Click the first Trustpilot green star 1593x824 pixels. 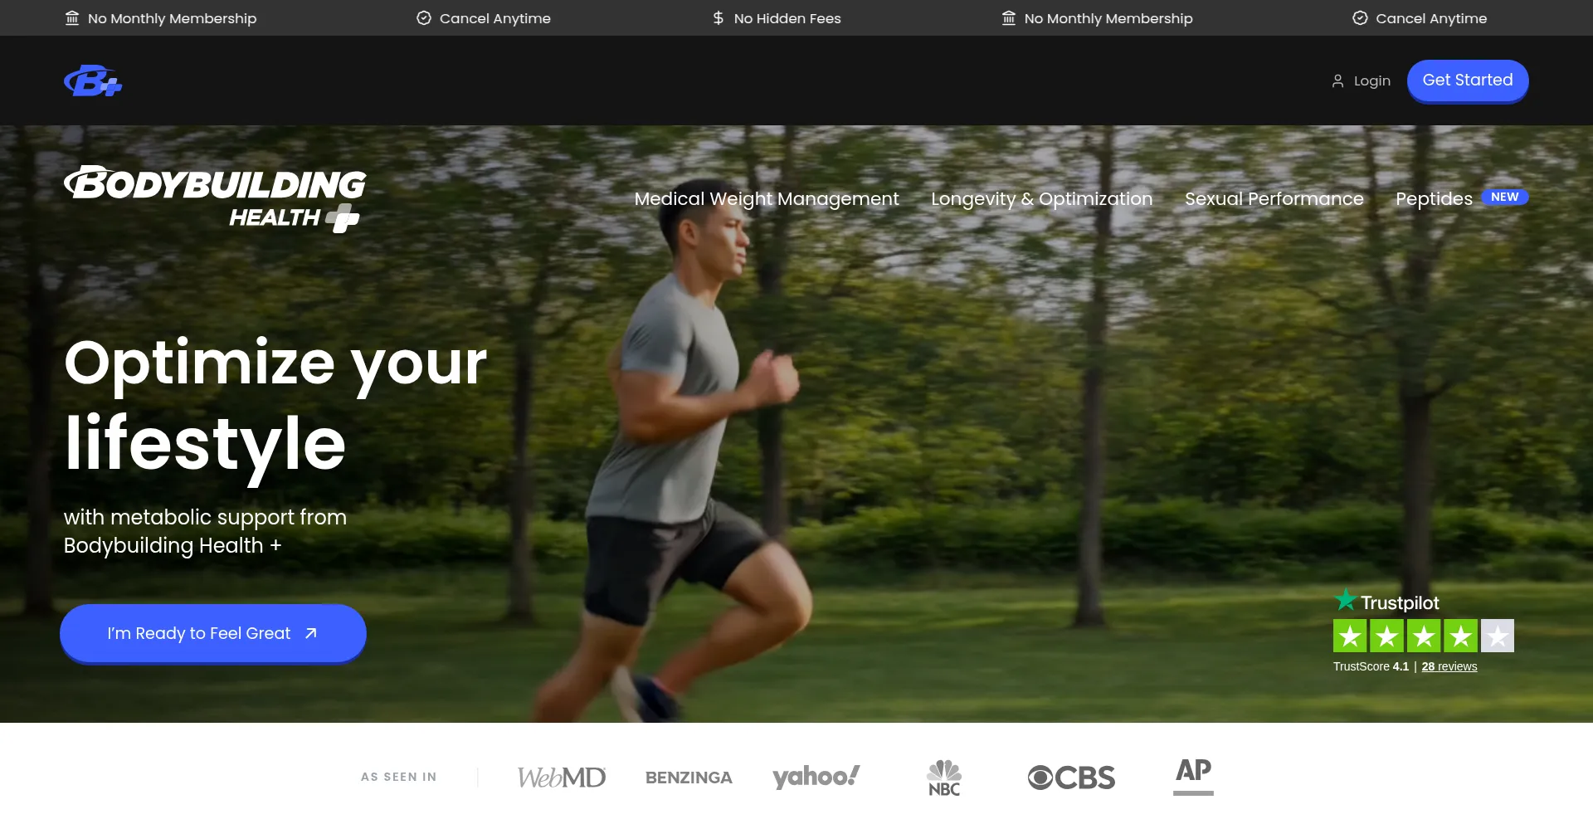point(1350,636)
